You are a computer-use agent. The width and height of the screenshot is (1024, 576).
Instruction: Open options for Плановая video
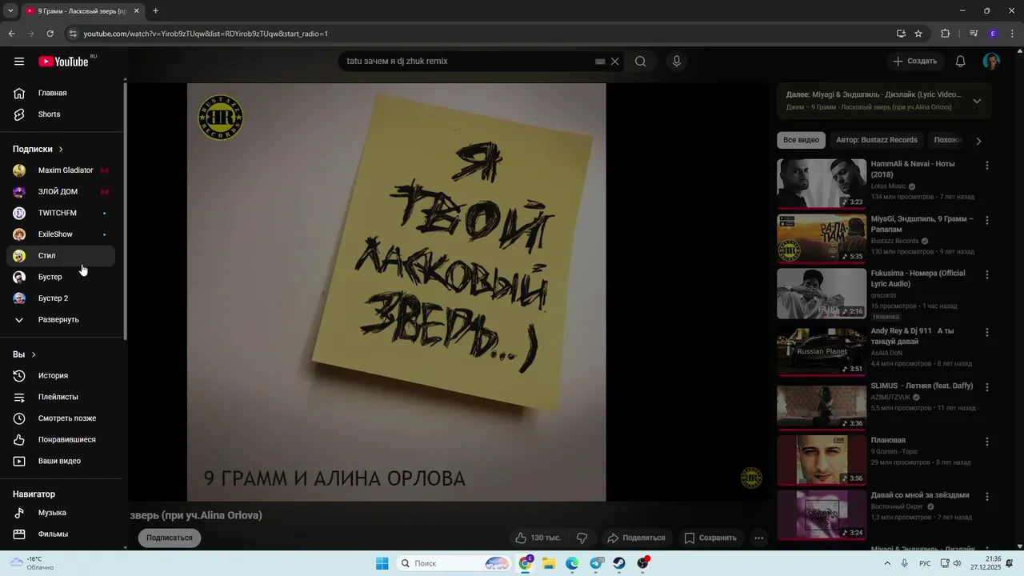click(x=987, y=442)
